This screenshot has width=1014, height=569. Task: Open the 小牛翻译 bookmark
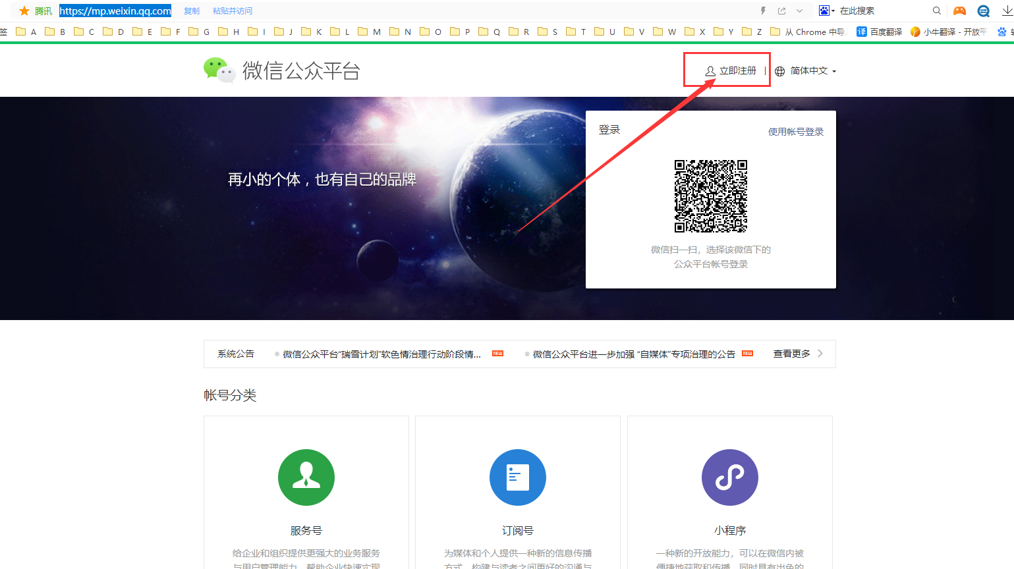949,32
